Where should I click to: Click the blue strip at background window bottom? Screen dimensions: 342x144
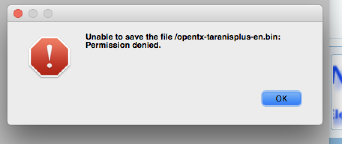pos(336,141)
